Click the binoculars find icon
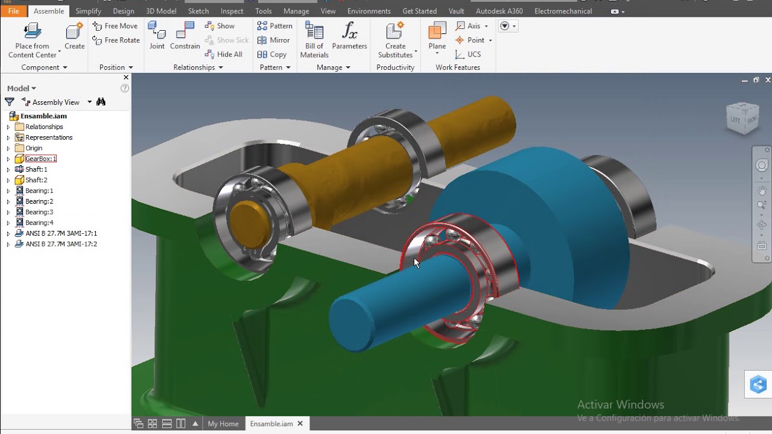This screenshot has height=434, width=772. 101,102
